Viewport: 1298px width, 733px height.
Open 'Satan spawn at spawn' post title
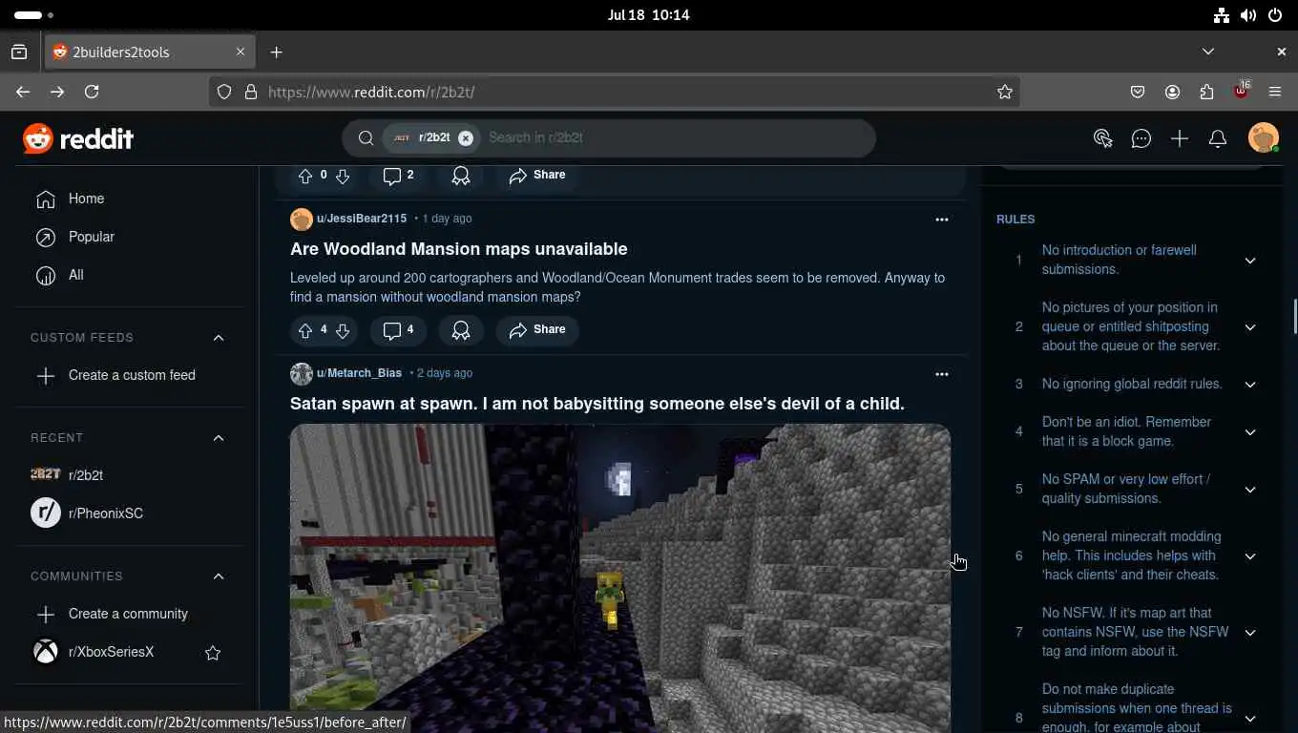point(597,404)
